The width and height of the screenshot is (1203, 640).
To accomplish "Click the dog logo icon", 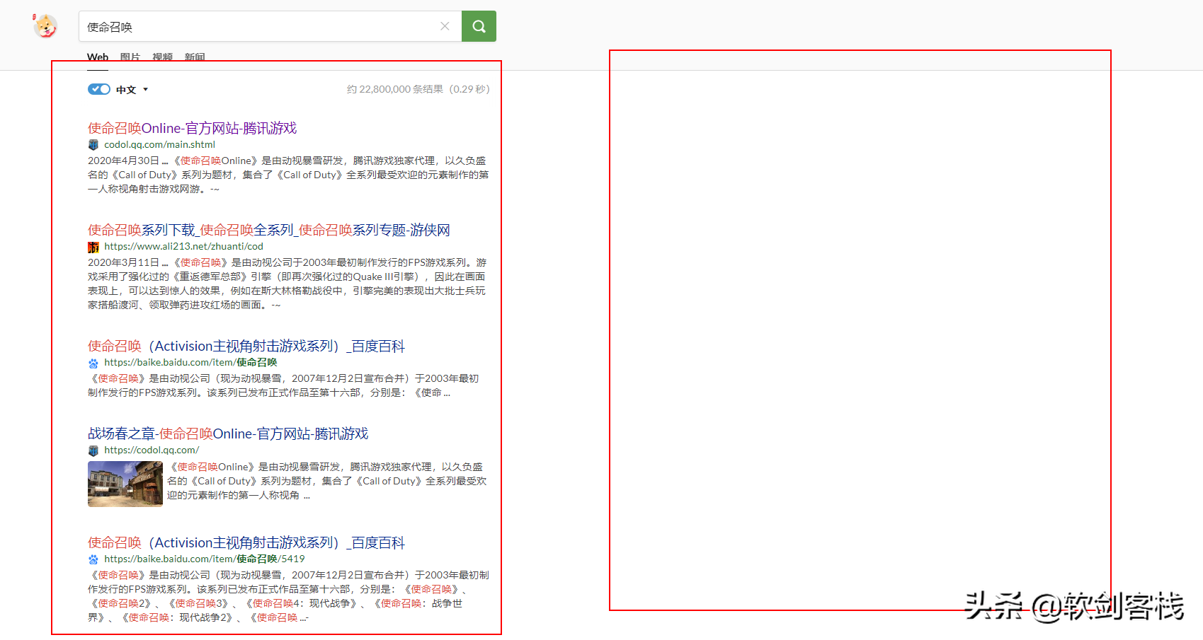I will 45,26.
